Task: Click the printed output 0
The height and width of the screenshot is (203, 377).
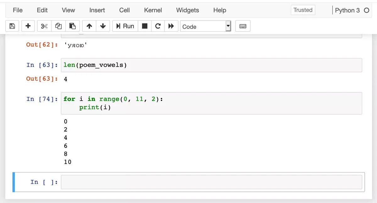Action: tap(66, 122)
